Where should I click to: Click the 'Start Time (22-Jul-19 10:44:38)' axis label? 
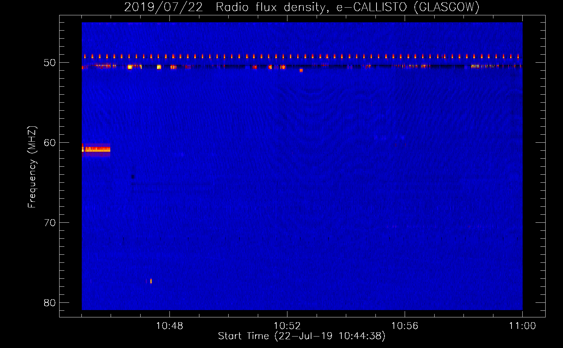(302, 336)
